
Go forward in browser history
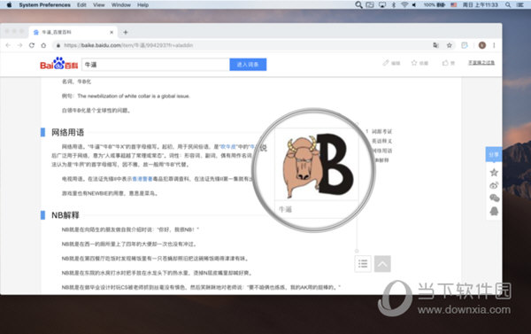pyautogui.click(x=19, y=45)
